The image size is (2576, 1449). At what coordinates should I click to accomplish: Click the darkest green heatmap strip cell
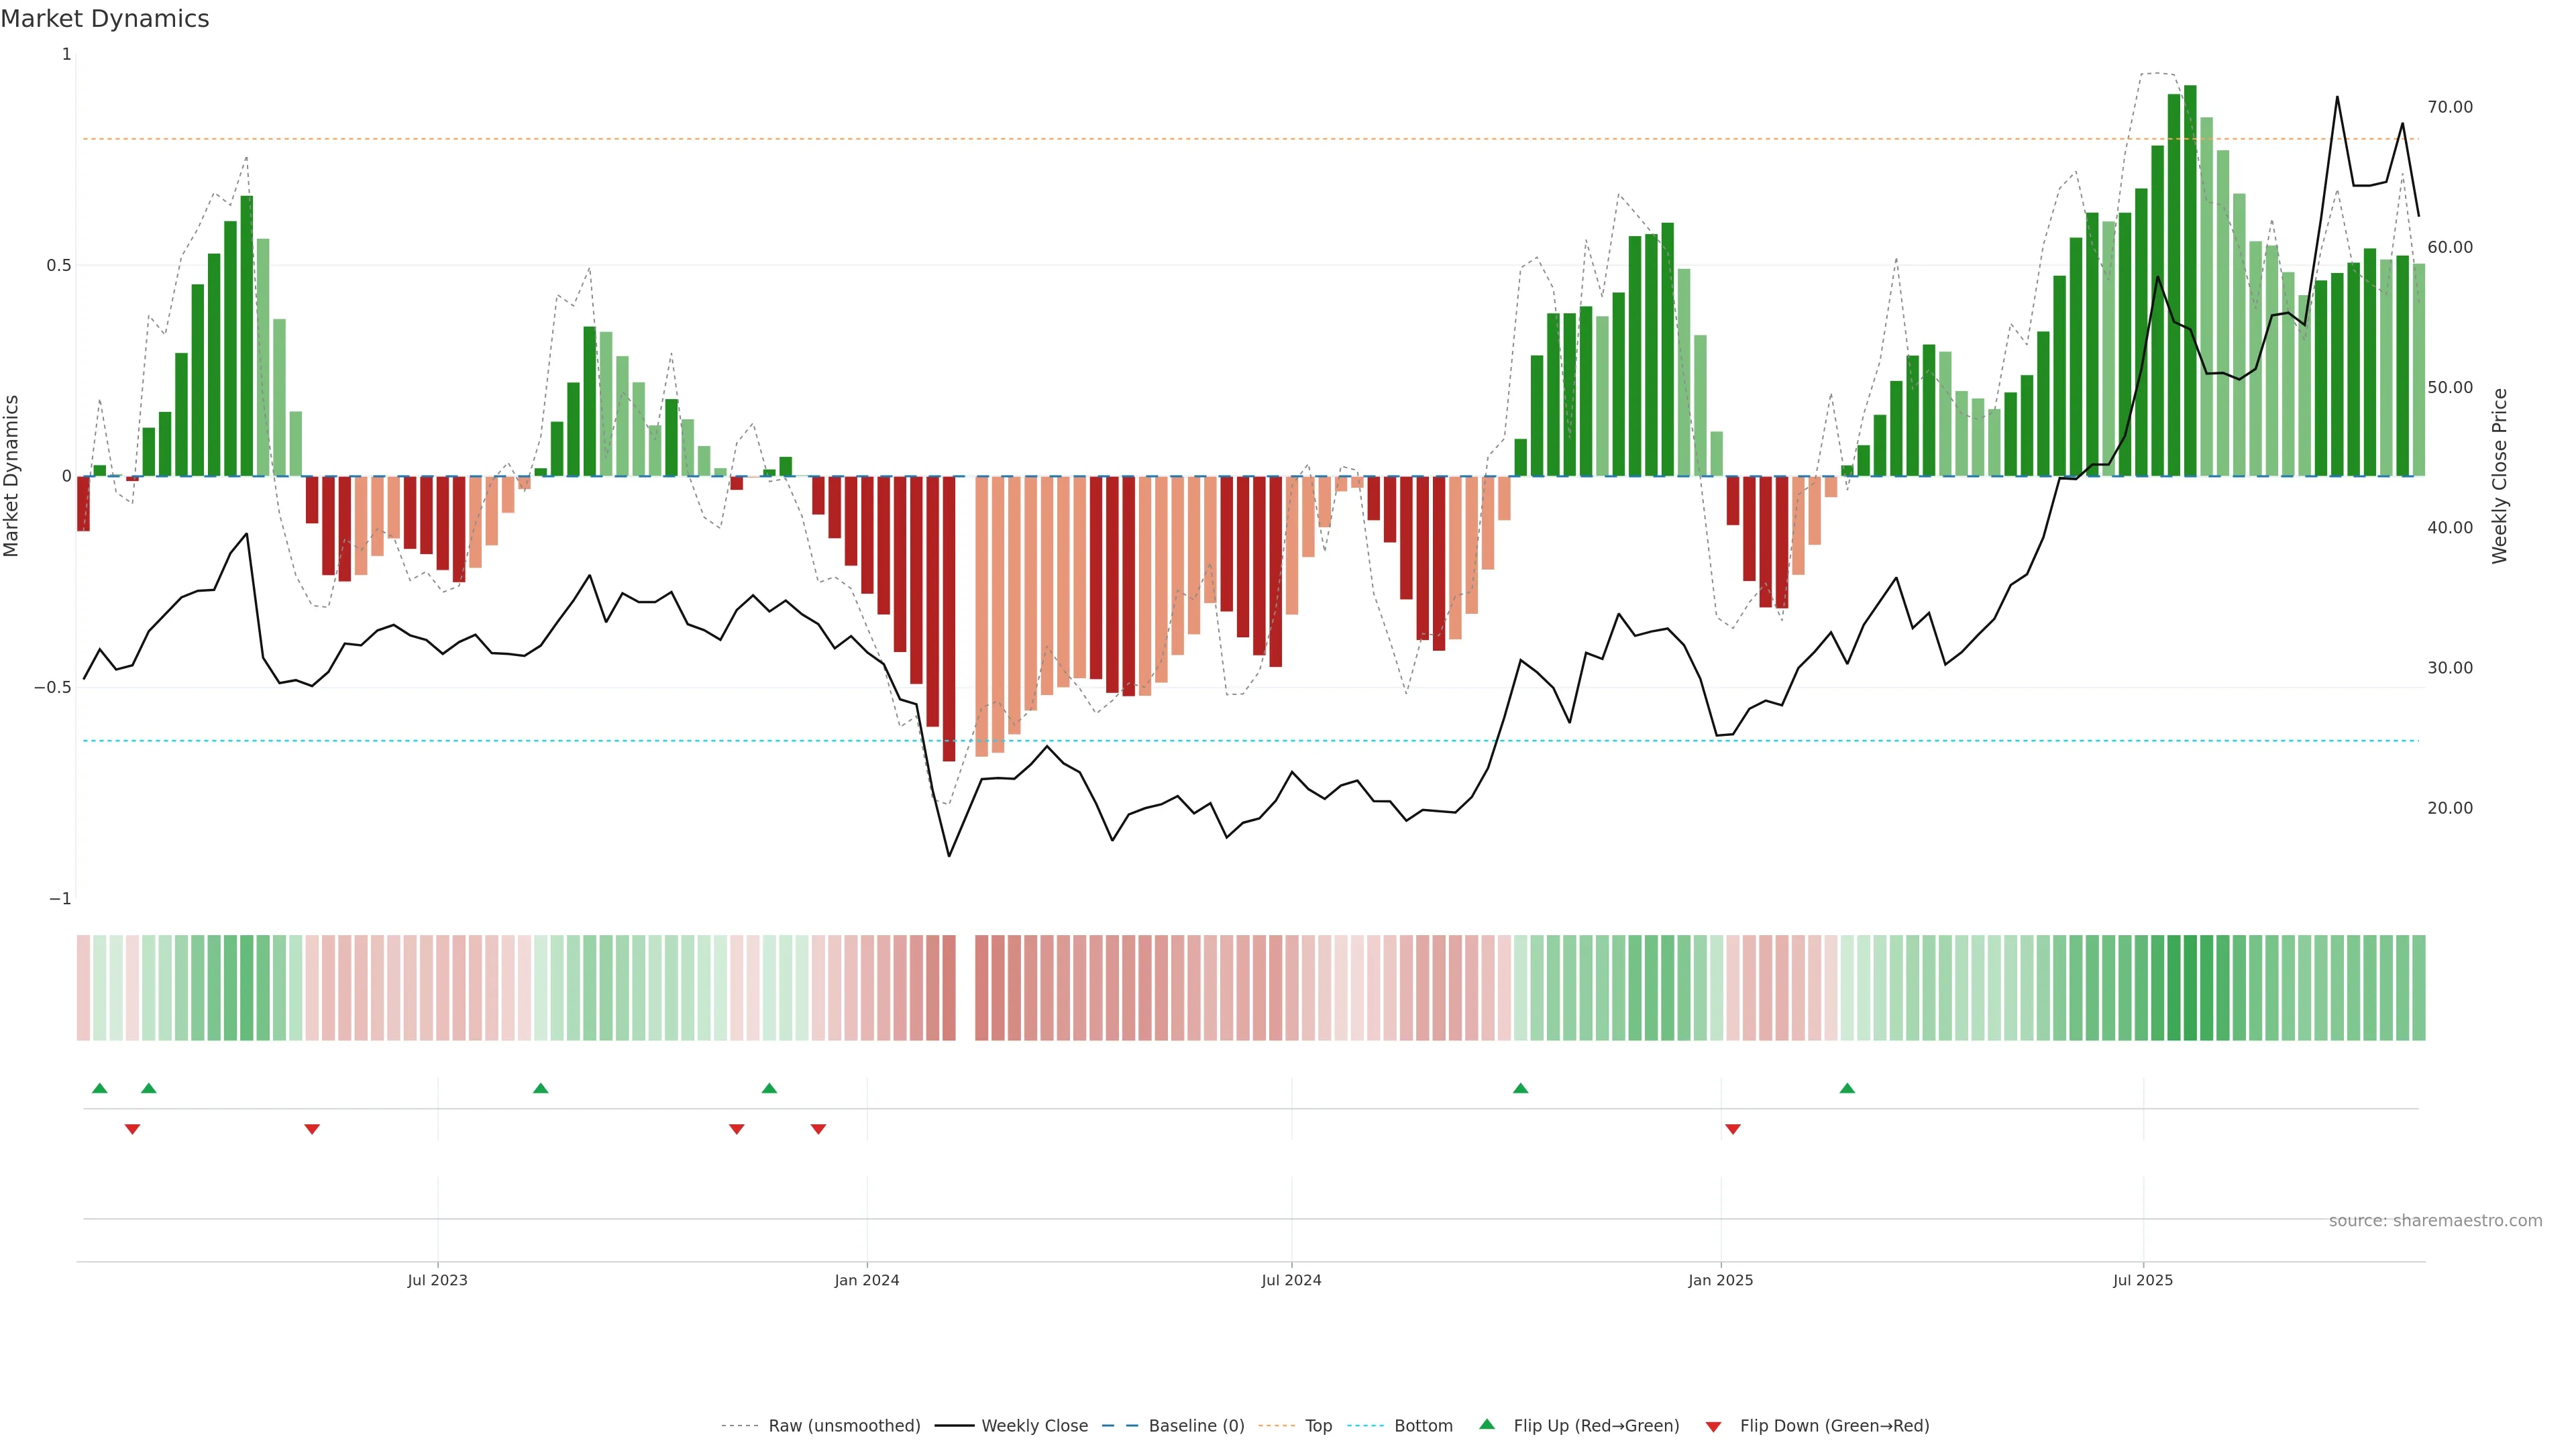coord(2190,988)
